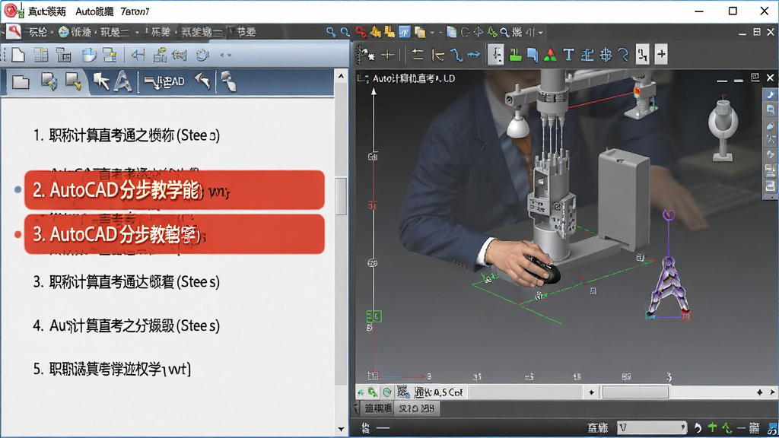Click the blue 3D box icon

(x=90, y=55)
